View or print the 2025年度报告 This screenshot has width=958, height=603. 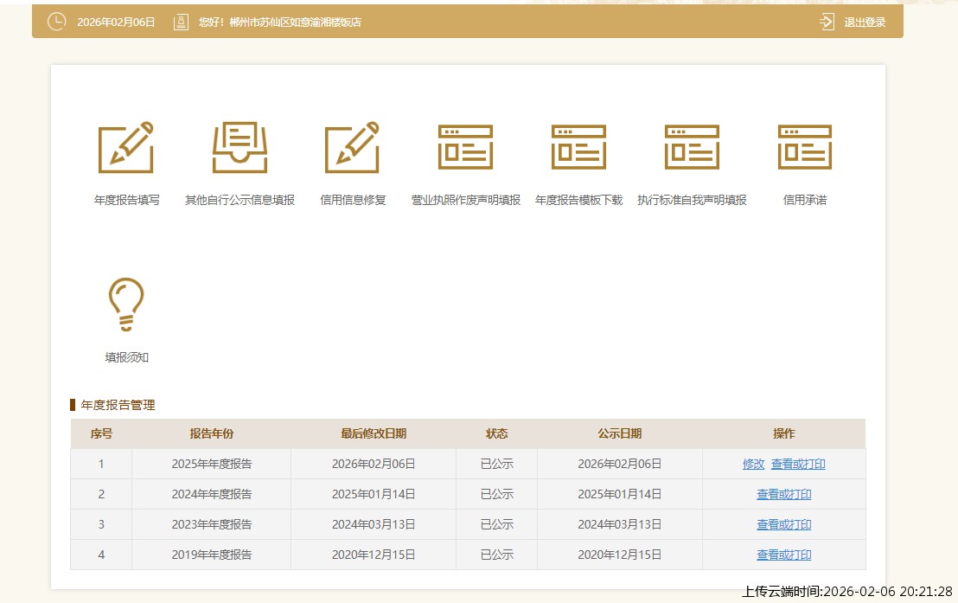pos(798,464)
